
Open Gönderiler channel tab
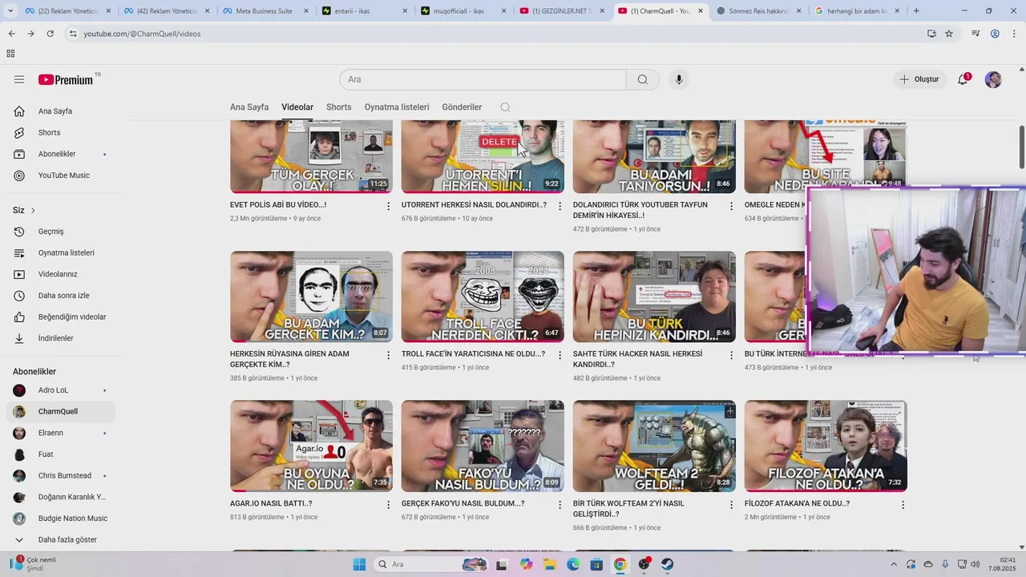point(462,107)
